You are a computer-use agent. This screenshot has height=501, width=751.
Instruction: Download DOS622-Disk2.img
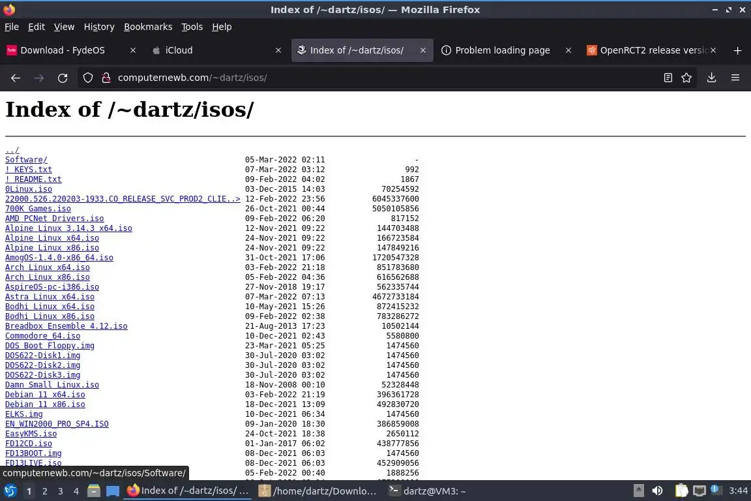(42, 365)
